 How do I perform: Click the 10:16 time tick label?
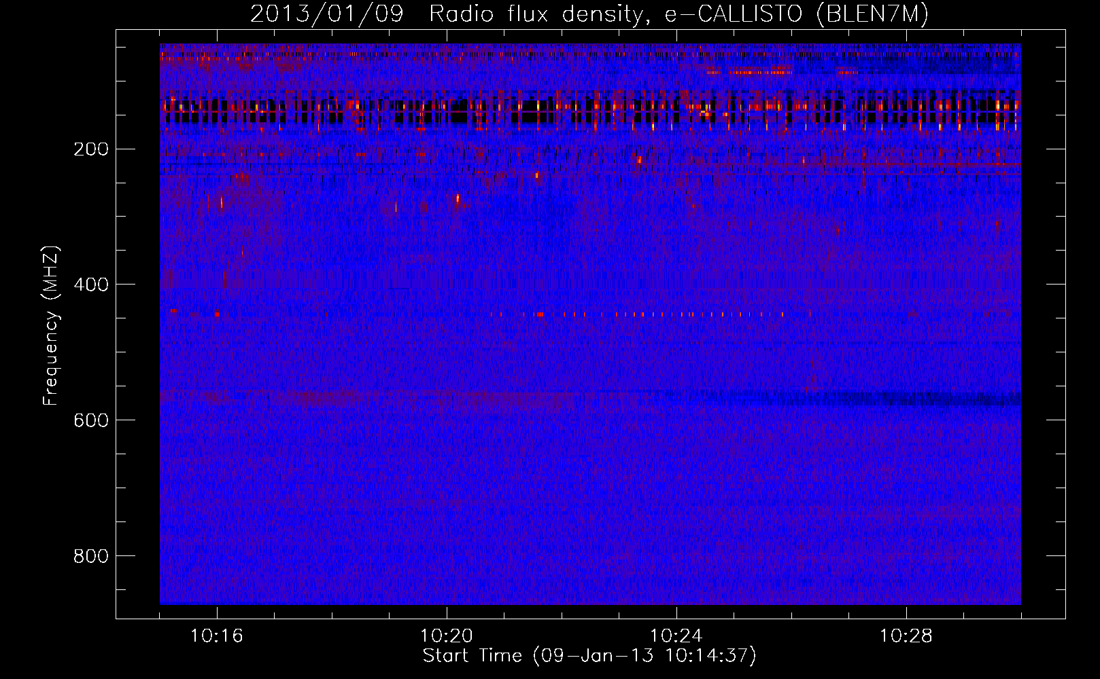[x=217, y=636]
